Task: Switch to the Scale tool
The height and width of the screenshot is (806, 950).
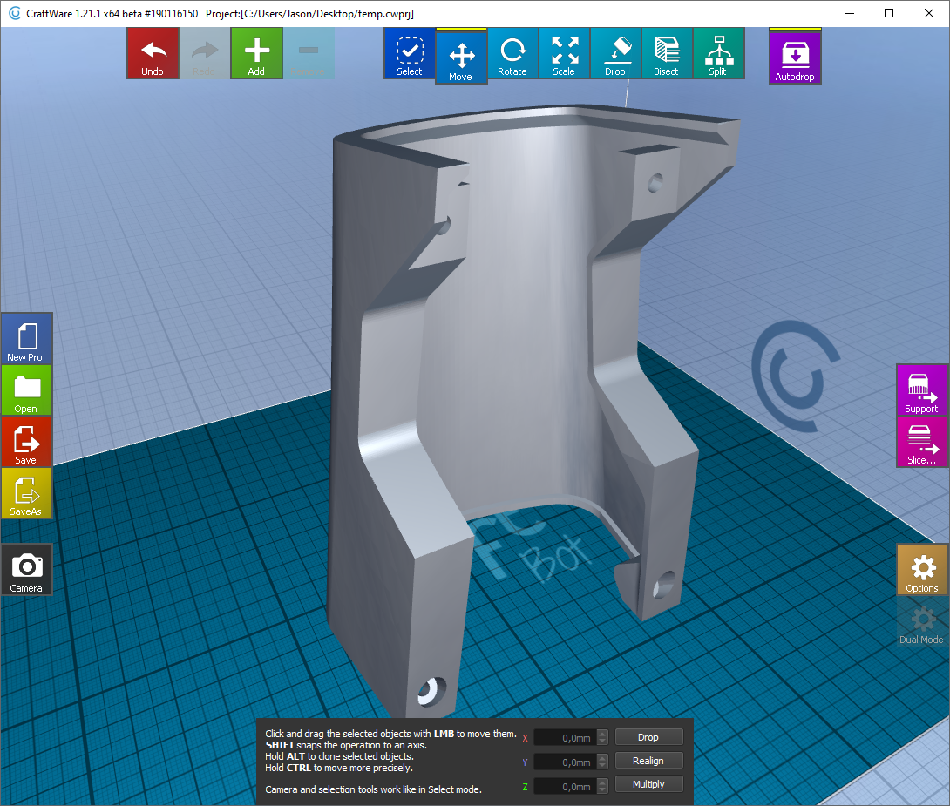Action: [x=564, y=53]
